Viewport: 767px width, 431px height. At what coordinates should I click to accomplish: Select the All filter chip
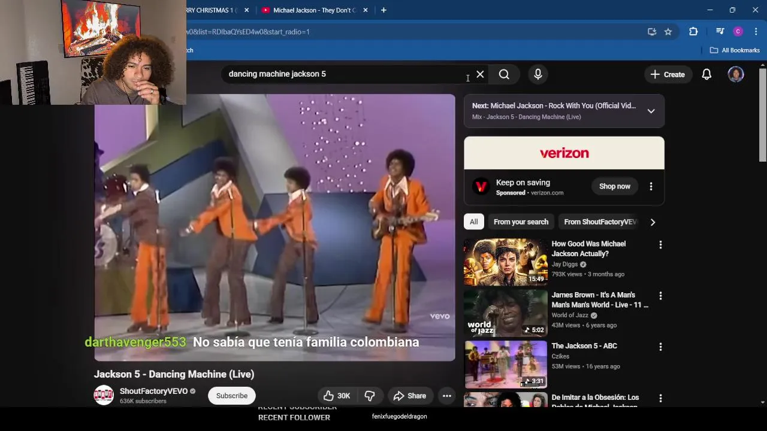pos(473,221)
